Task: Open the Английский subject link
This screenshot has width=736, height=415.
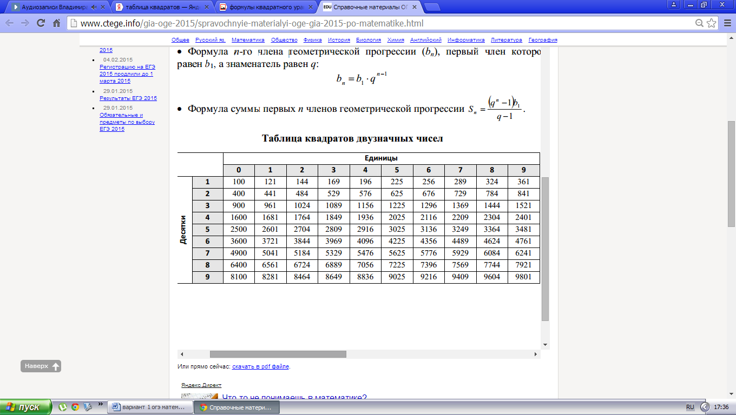Action: [426, 40]
